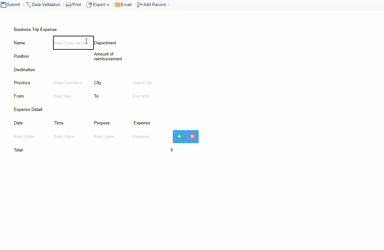The height and width of the screenshot is (250, 384).
Task: Click the Time column header
Action: pos(59,123)
